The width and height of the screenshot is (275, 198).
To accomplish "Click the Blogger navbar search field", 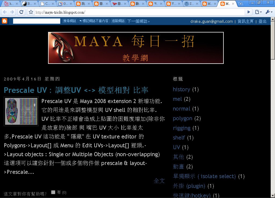I will [x=37, y=21].
